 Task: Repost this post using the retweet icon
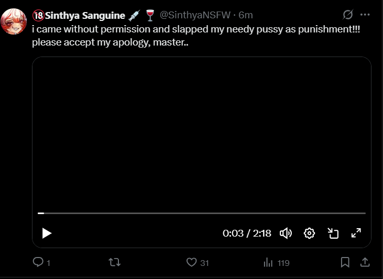114,262
